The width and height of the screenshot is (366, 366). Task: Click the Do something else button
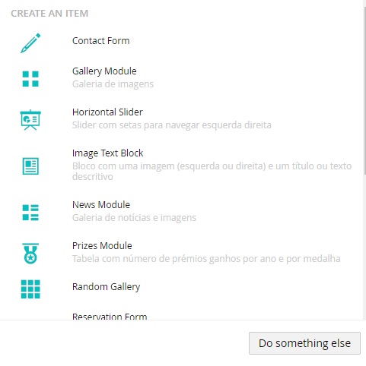(x=304, y=343)
